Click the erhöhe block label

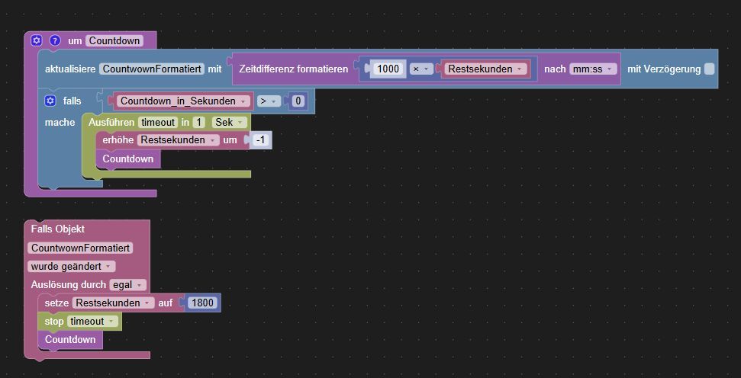point(118,140)
